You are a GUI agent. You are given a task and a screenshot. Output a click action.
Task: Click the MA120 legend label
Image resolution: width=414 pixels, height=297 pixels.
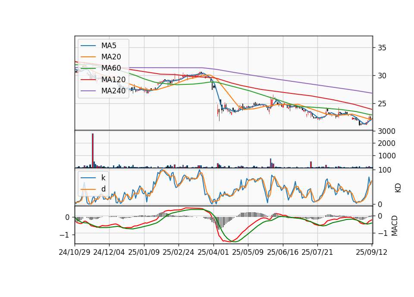click(113, 80)
